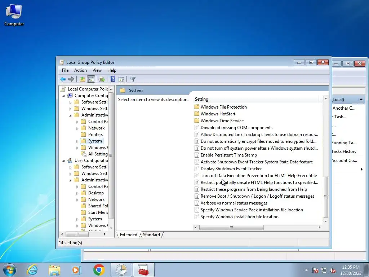Click the tree pane scroll-down arrow
The image size is (369, 277).
111,228
